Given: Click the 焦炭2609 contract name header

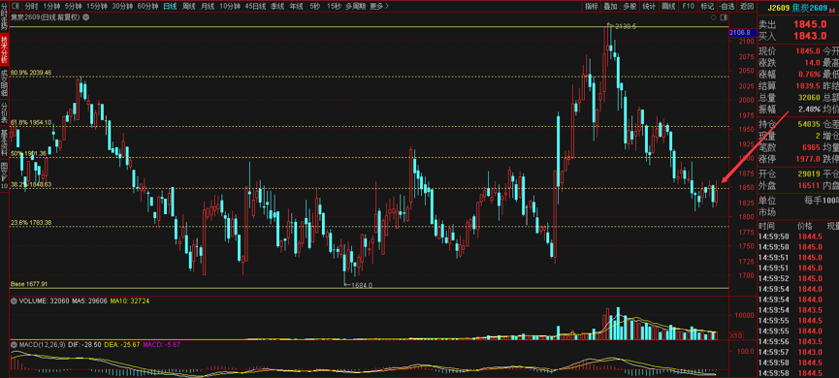Looking at the screenshot, I should (810, 8).
